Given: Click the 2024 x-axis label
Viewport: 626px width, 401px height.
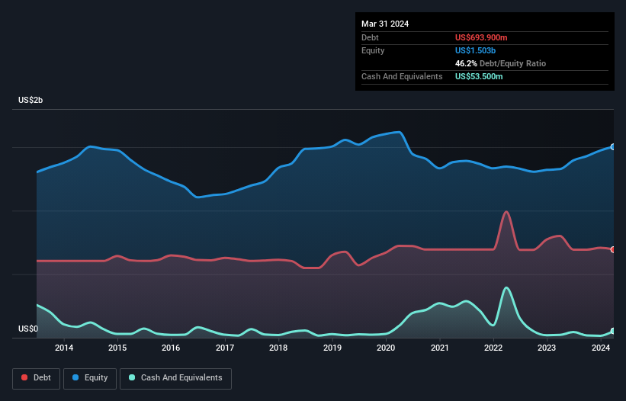Looking at the screenshot, I should [x=600, y=348].
